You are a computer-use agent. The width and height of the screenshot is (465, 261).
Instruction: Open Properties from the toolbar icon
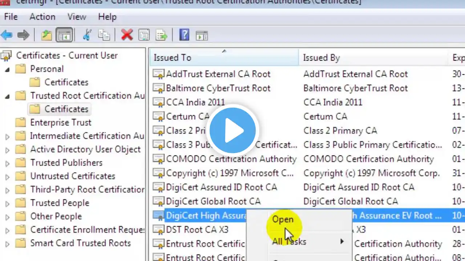tap(144, 35)
